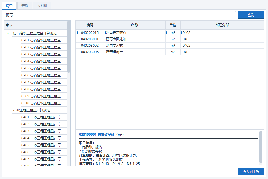This screenshot has width=268, height=179.
Task: Select chapter 0206 仿古建筑工程 in tree
Action: pyautogui.click(x=42, y=75)
